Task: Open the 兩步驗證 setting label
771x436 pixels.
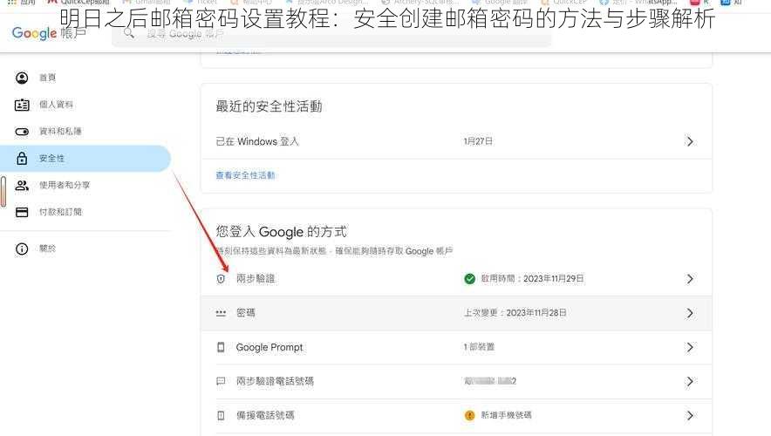Action: click(256, 279)
